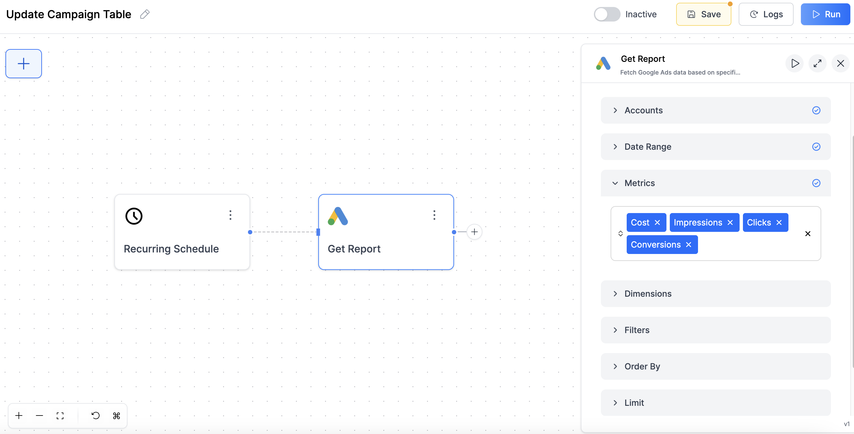
Task: Open keyboard shortcuts command icon
Action: [116, 416]
